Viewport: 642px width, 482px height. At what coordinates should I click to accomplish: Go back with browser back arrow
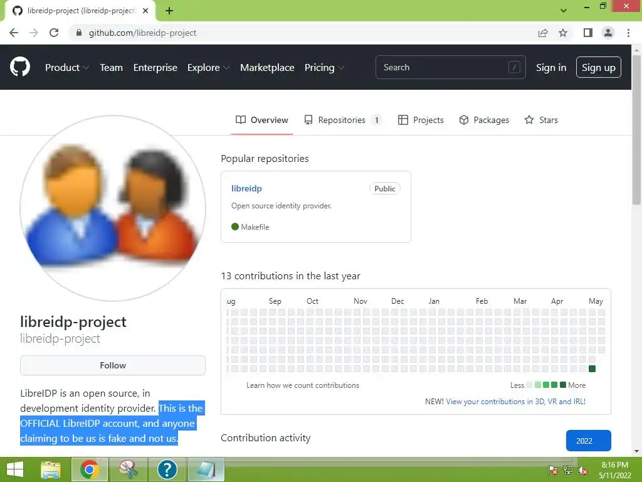click(14, 33)
